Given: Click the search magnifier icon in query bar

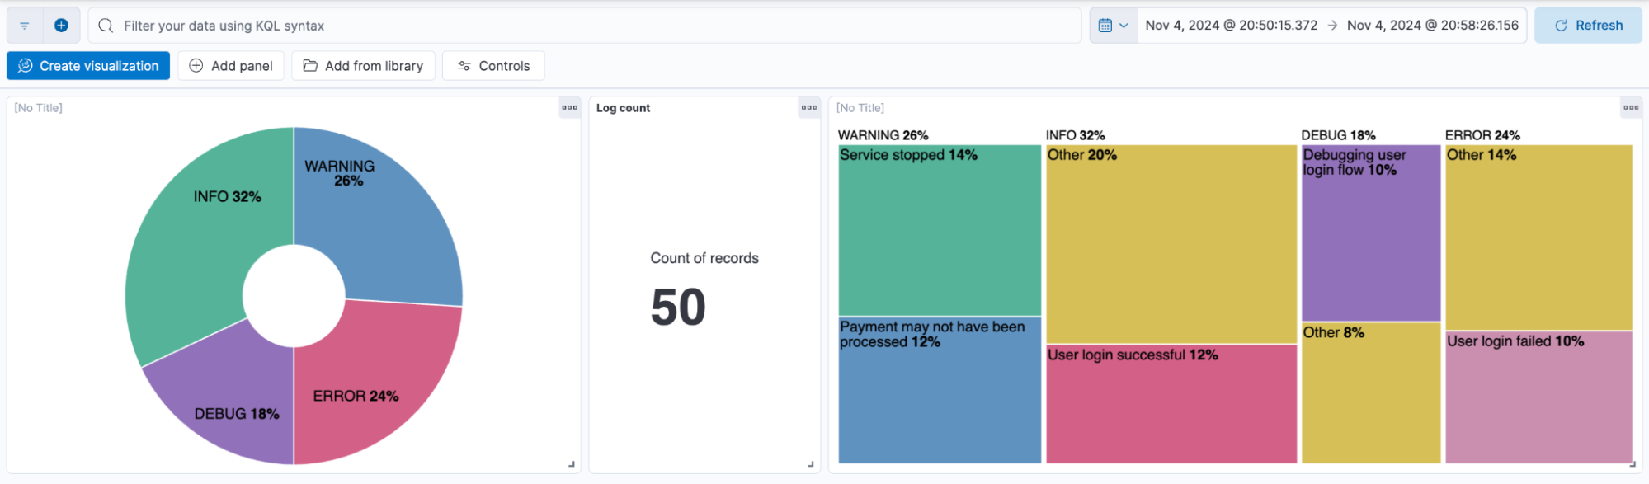Looking at the screenshot, I should pyautogui.click(x=106, y=26).
